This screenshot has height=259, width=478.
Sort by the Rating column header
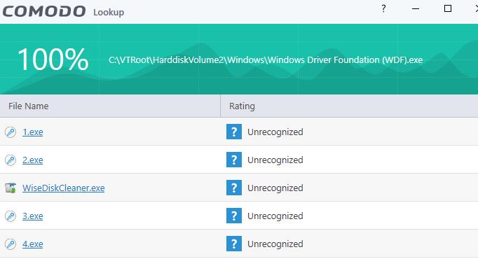coord(349,106)
